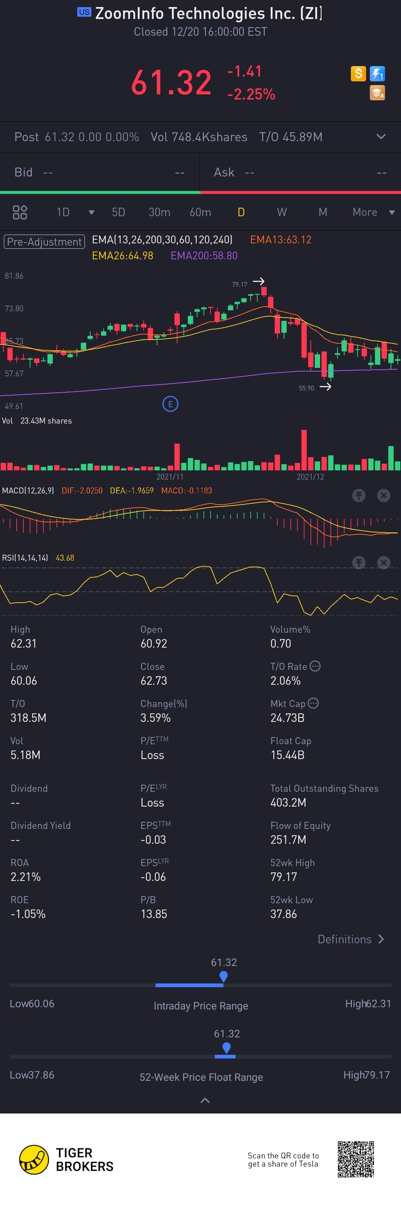Close the MACD indicator panel

[384, 495]
